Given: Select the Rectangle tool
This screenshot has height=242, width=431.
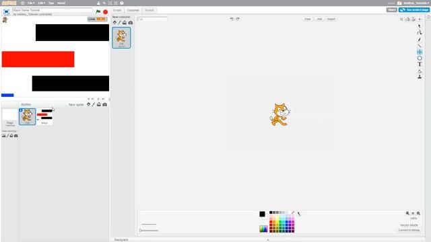Looking at the screenshot, I should point(420,52).
